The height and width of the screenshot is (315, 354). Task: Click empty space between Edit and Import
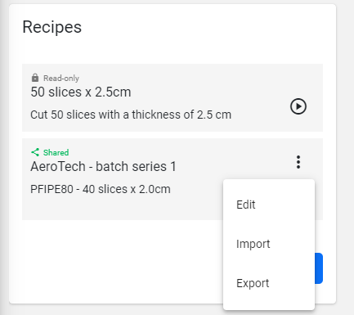[269, 224]
